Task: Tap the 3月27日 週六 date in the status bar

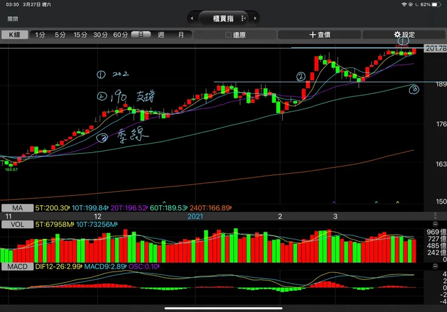Action: [x=37, y=5]
